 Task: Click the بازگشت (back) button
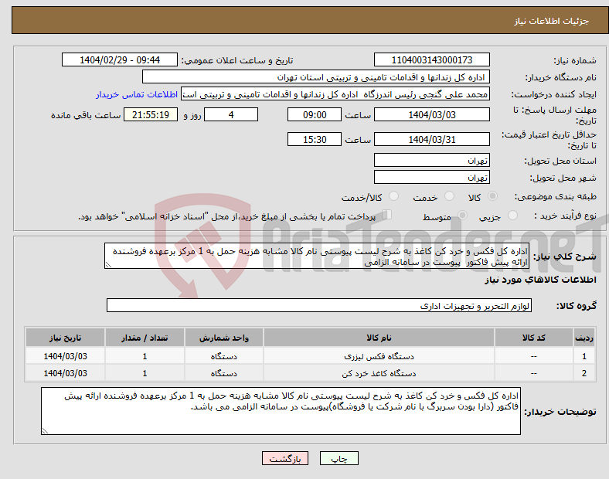pyautogui.click(x=285, y=458)
